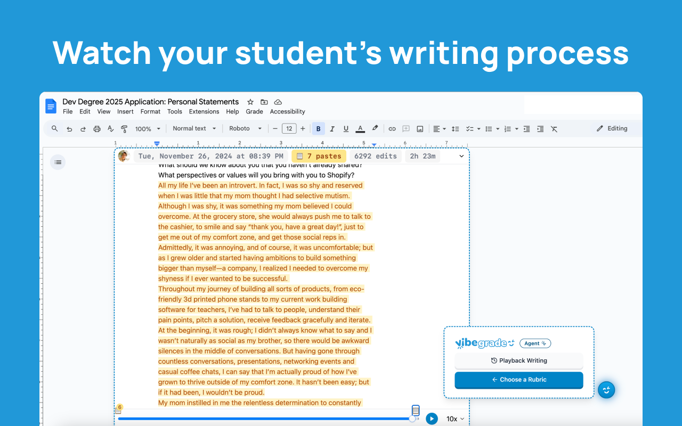Image resolution: width=682 pixels, height=426 pixels.
Task: Undo the last edit
Action: [69, 129]
